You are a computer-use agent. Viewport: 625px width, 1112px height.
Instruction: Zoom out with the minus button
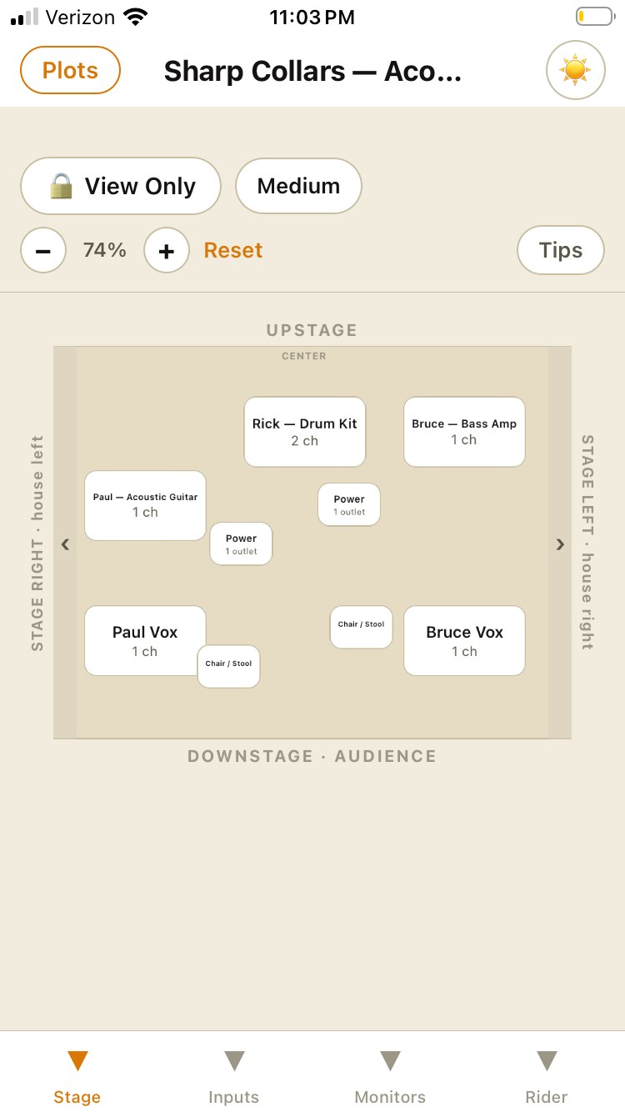coord(43,250)
